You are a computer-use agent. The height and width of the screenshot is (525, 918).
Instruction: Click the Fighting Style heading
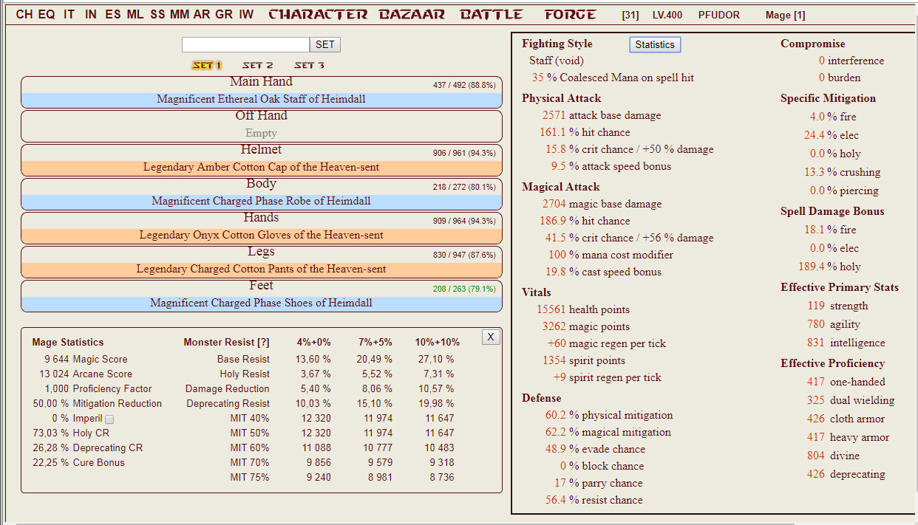click(x=557, y=44)
